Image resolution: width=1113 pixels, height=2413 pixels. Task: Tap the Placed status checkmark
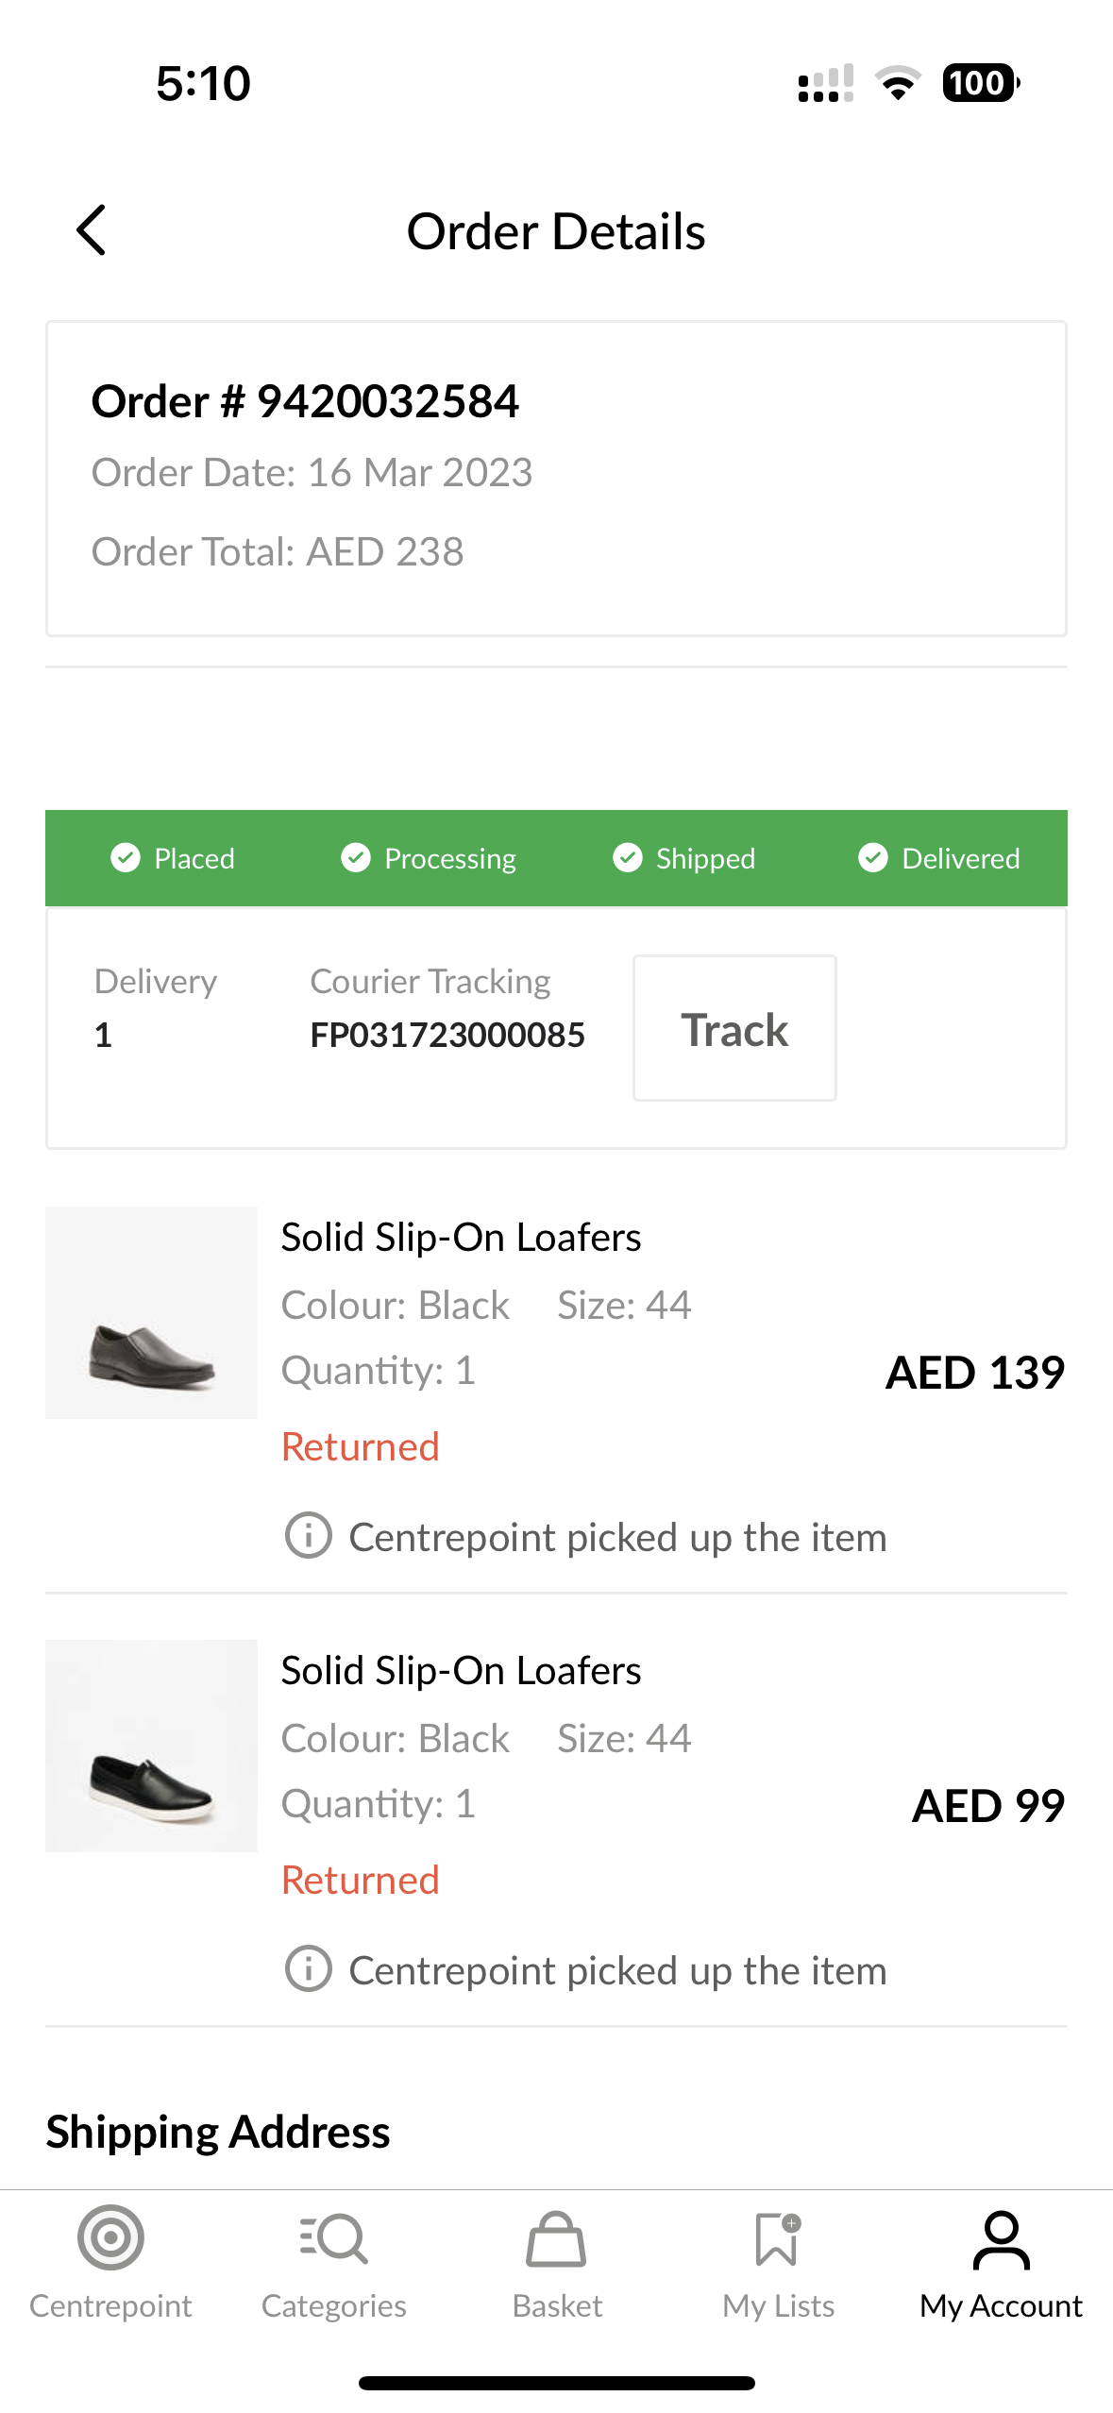[x=126, y=857]
